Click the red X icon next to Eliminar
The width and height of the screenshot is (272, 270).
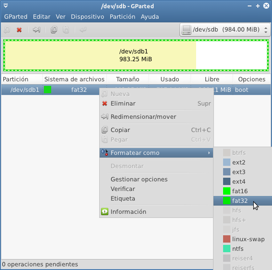pyautogui.click(x=105, y=104)
